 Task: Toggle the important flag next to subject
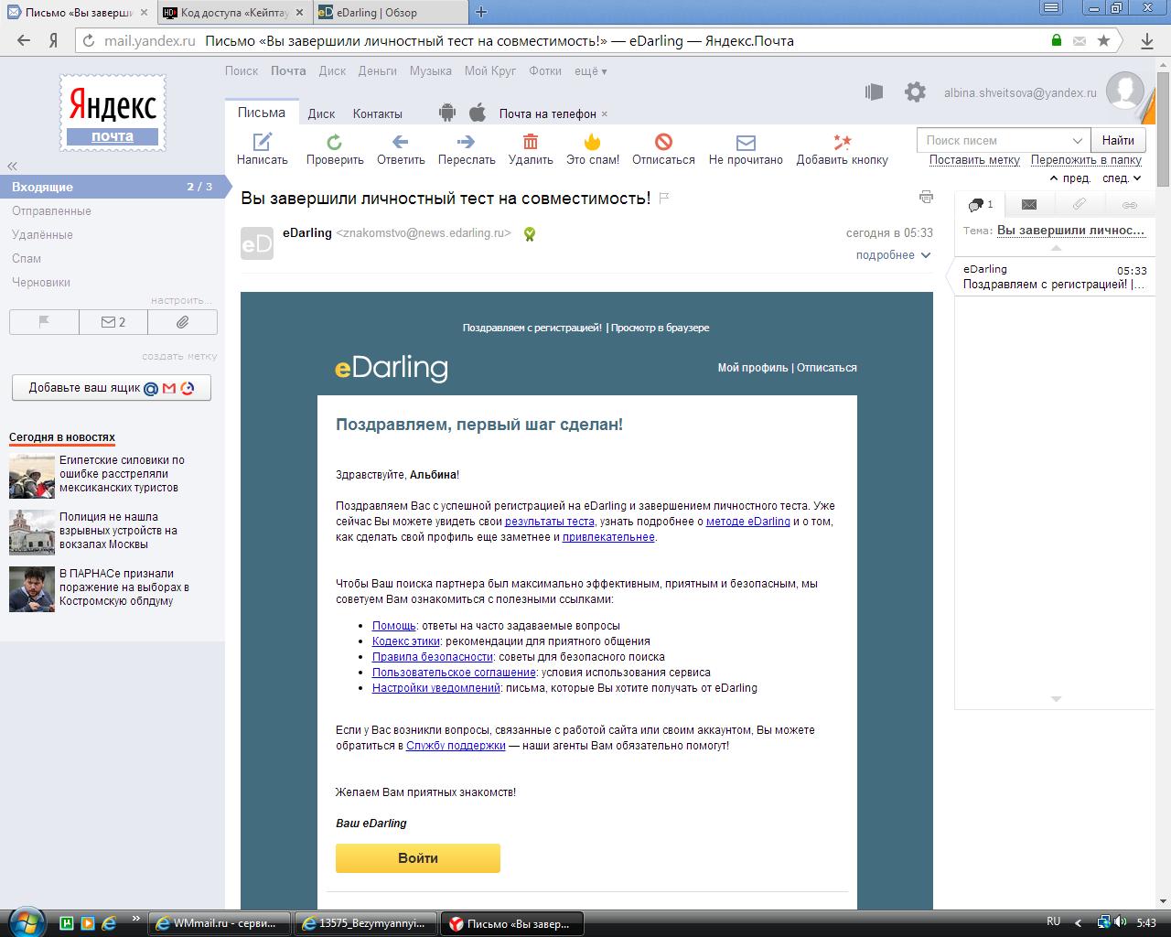(664, 198)
